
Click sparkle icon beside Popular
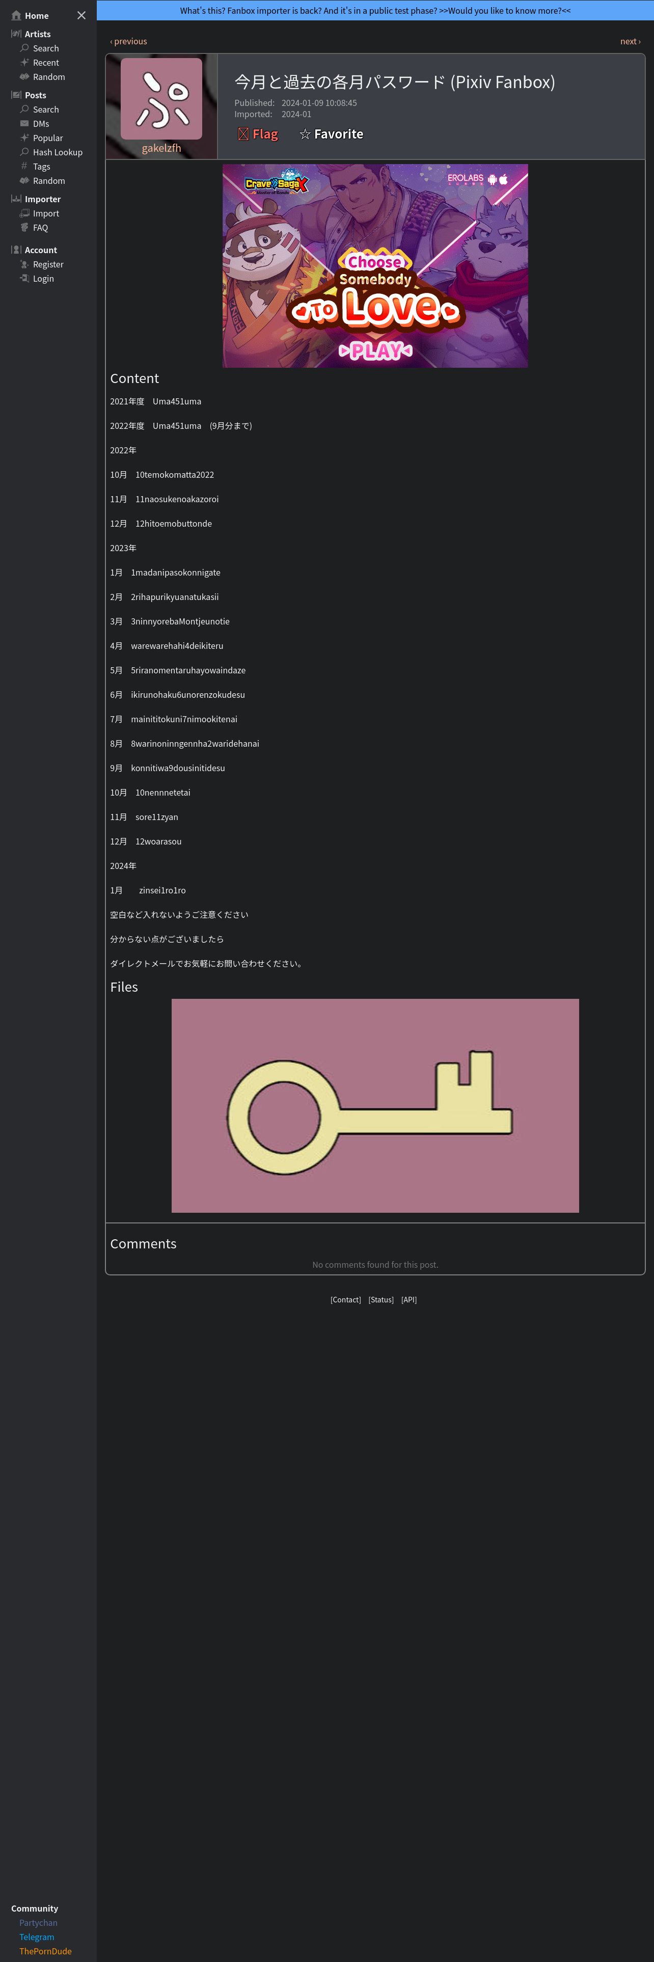24,138
